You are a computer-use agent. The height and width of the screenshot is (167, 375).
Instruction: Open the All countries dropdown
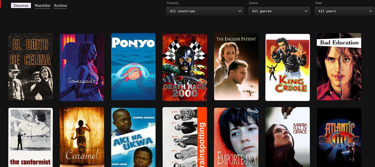(x=205, y=11)
